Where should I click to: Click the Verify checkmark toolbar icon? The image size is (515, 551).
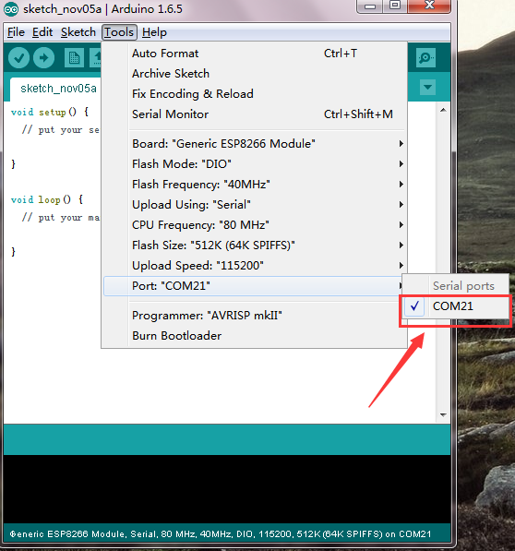18,57
